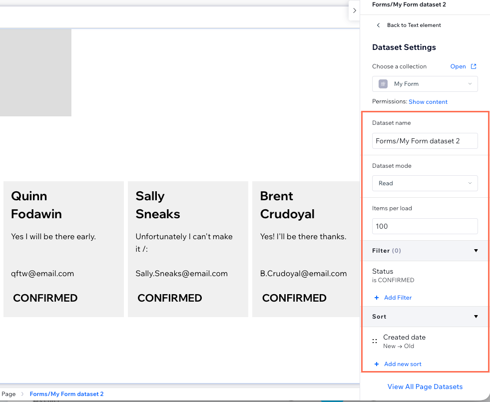Image resolution: width=490 pixels, height=402 pixels.
Task: Grab the drag handle next to Created date
Action: [375, 341]
